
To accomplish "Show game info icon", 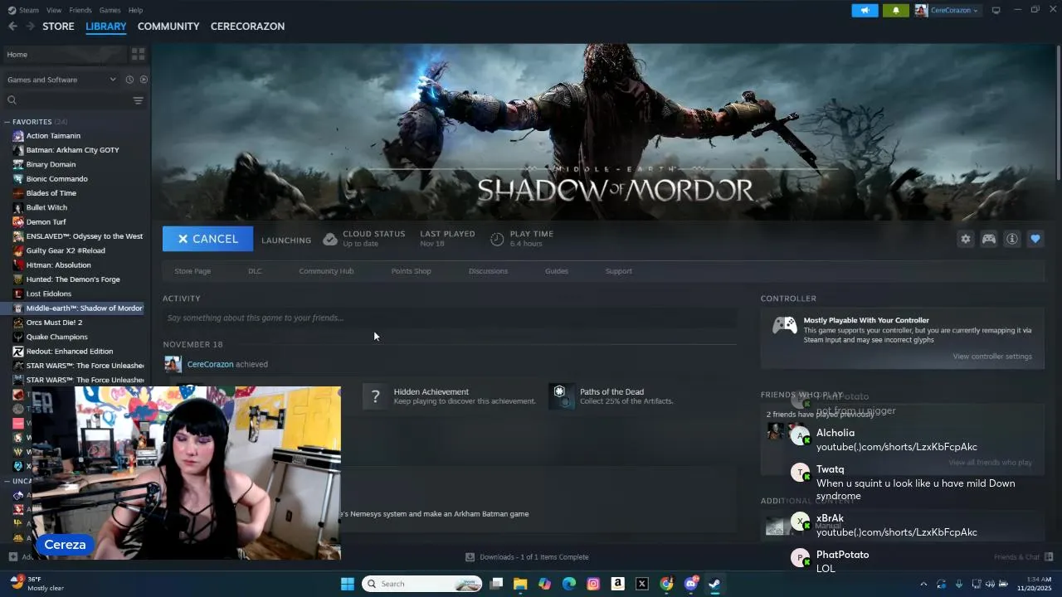I will click(1011, 239).
